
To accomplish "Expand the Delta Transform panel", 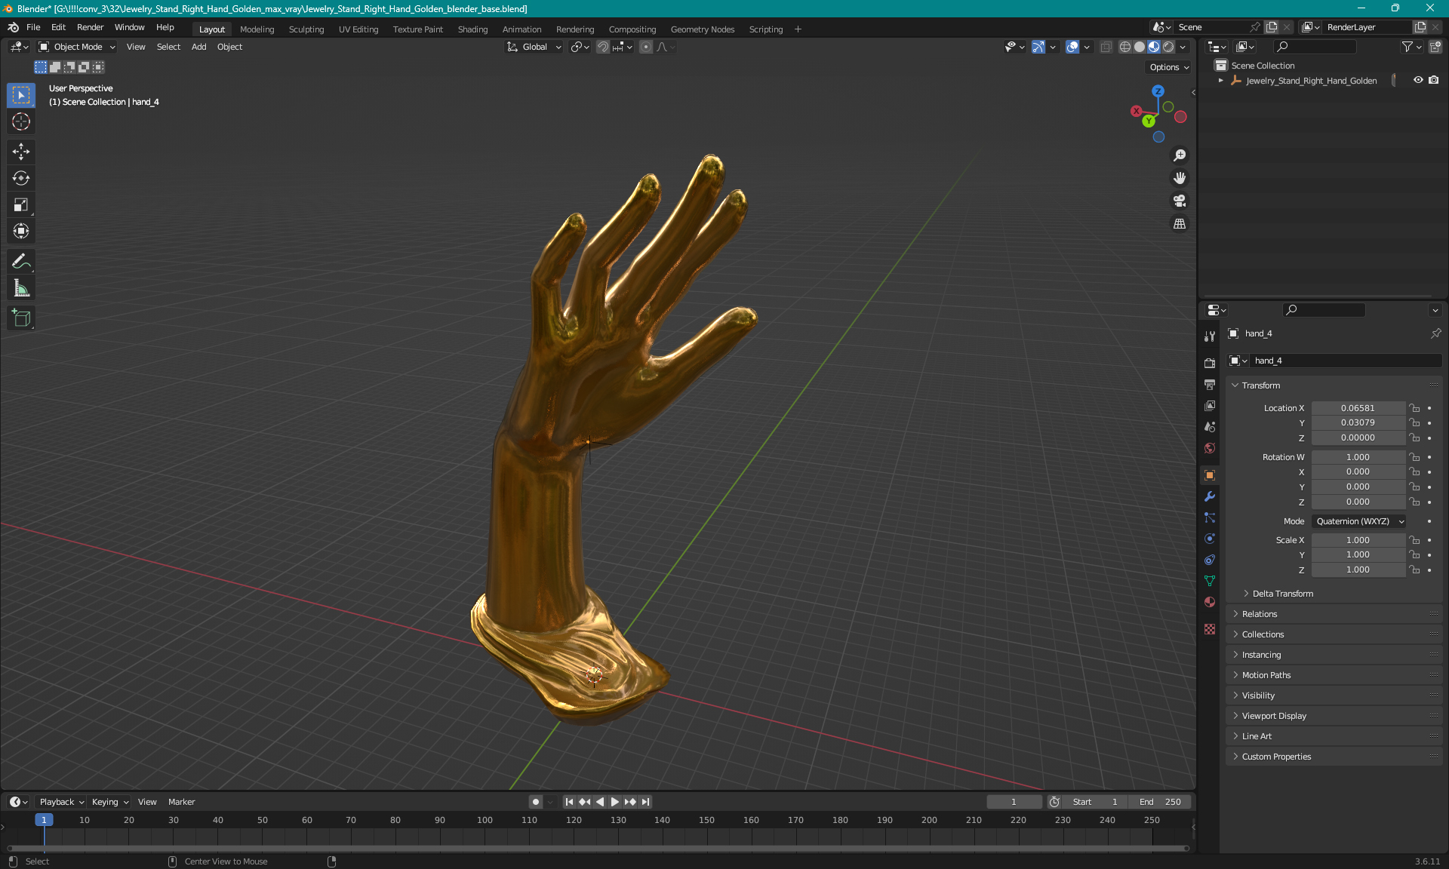I will (x=1282, y=594).
